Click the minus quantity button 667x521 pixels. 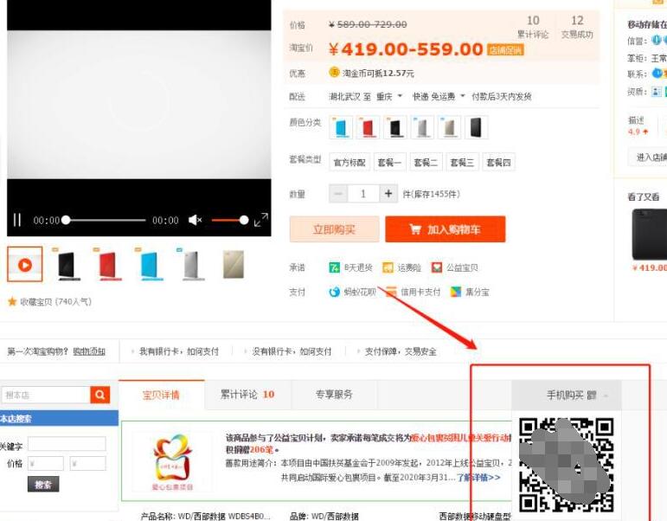(x=339, y=194)
